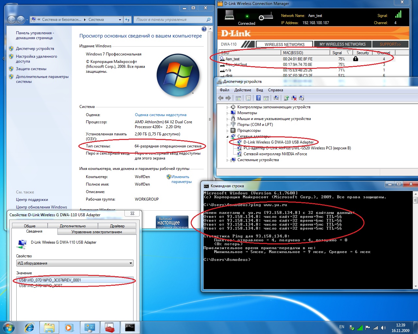Click scan for hardware changes icon
Image resolution: width=418 pixels, height=334 pixels.
(x=276, y=98)
